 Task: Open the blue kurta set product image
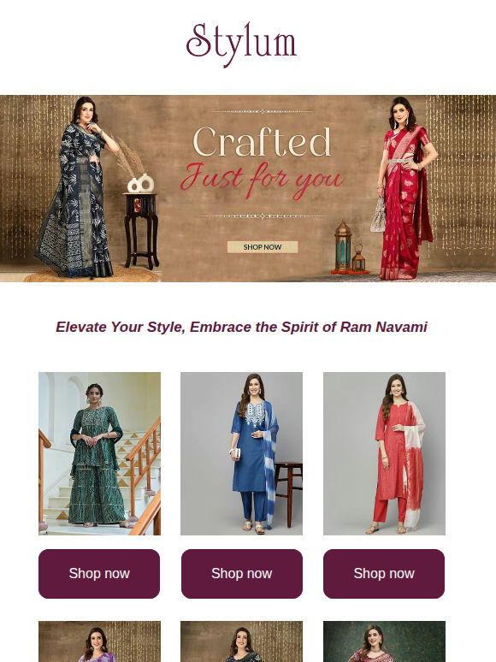click(x=241, y=453)
